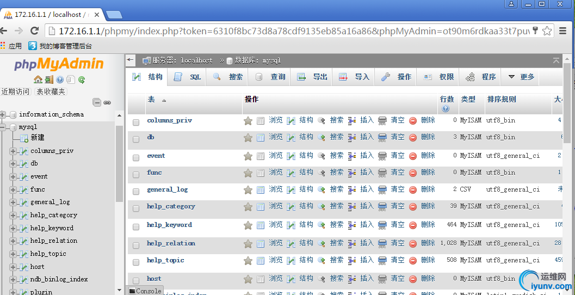The image size is (575, 295).
Task: Open the 近期访问 recent tables button
Action: pos(15,92)
